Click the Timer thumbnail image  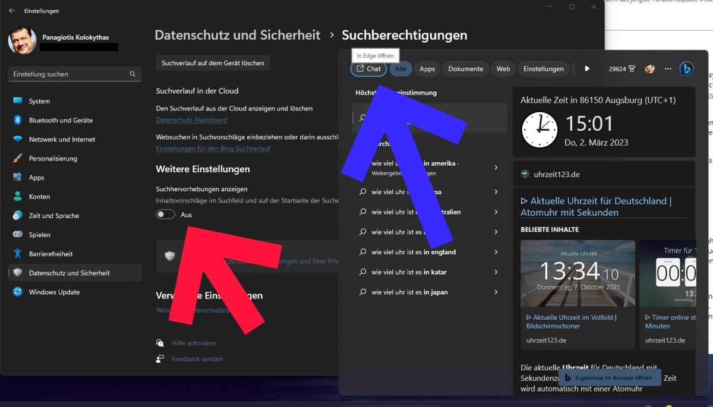[x=667, y=273]
